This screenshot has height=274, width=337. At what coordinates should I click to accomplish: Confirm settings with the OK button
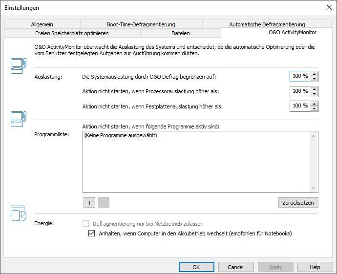196,267
